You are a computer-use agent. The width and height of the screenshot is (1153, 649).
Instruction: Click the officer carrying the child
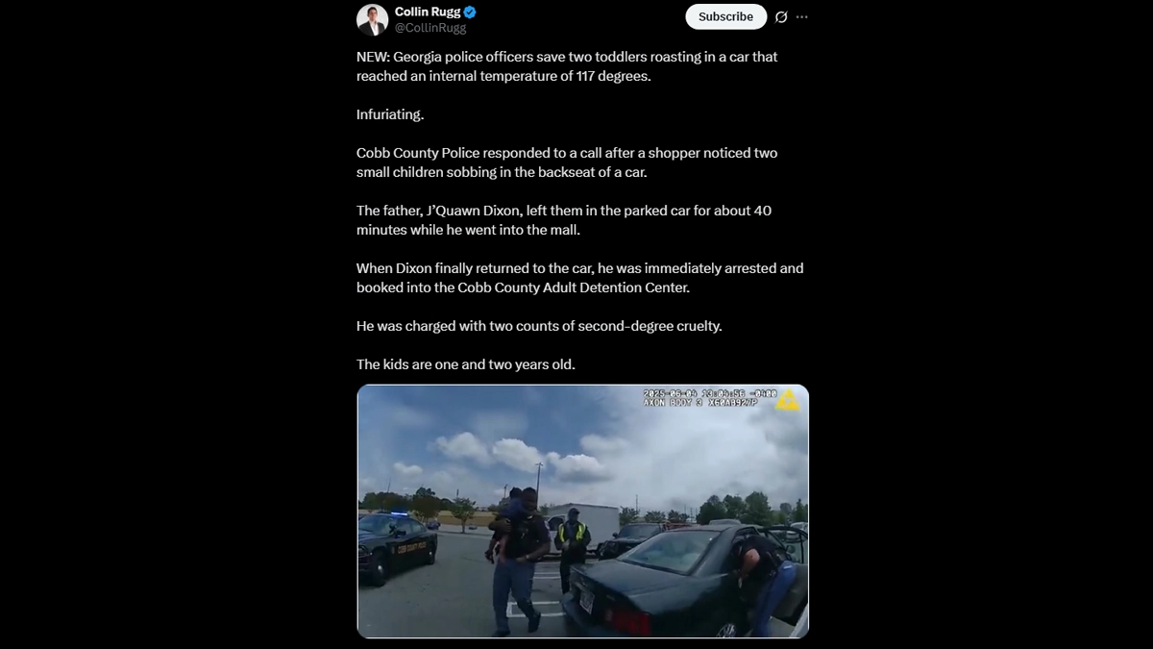click(519, 558)
